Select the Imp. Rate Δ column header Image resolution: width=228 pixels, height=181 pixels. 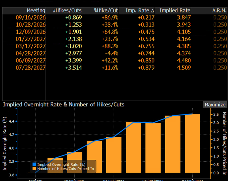click(137, 11)
